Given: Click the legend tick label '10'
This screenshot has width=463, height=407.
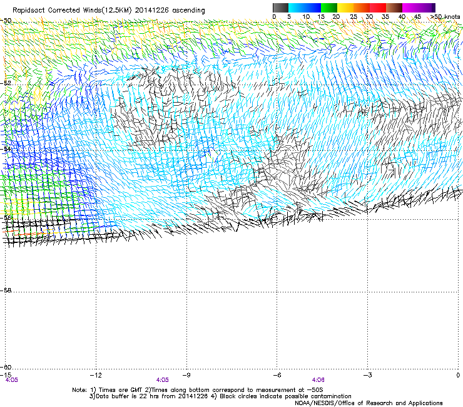Looking at the screenshot, I should point(306,17).
